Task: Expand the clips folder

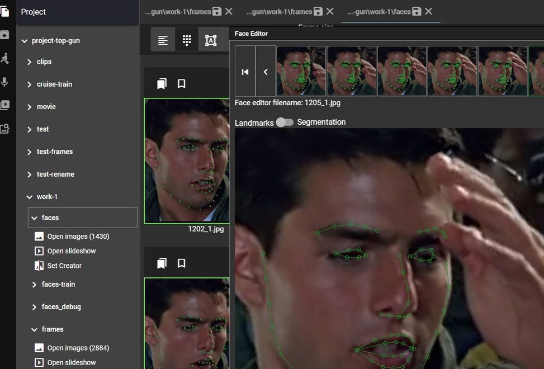Action: click(x=29, y=62)
